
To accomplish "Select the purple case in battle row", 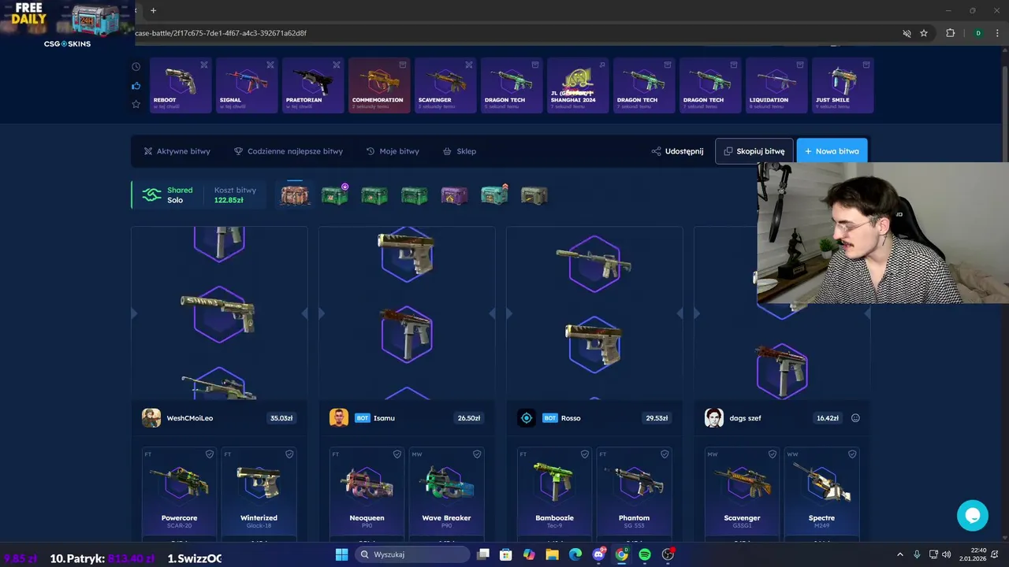I will tap(454, 195).
